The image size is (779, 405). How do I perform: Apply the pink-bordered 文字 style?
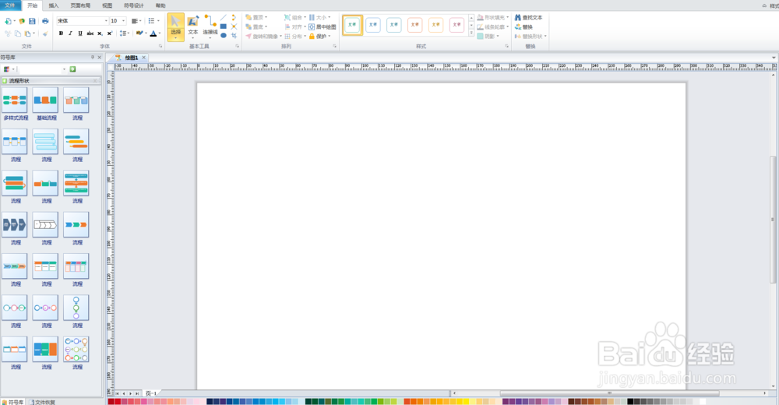(x=456, y=25)
